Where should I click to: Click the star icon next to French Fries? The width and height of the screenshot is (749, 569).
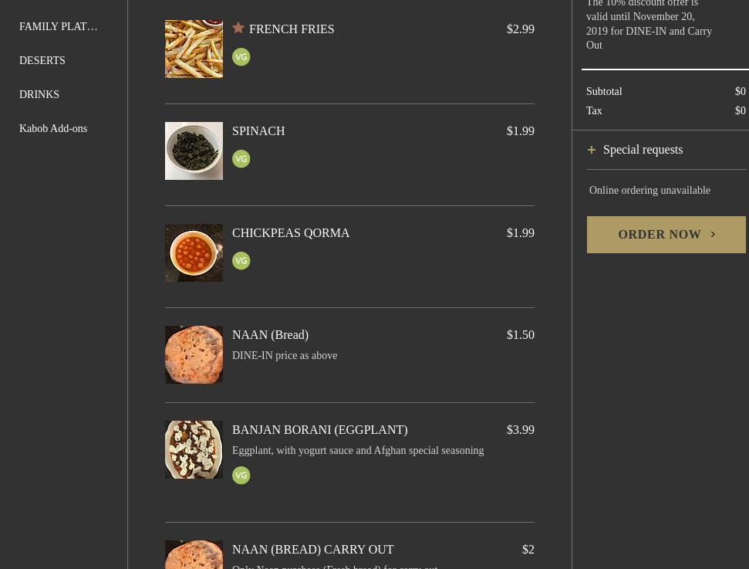(x=238, y=28)
